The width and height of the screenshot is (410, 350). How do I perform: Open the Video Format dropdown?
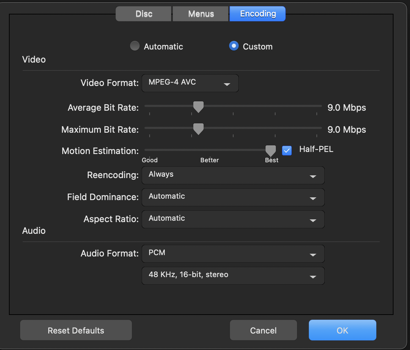pyautogui.click(x=190, y=83)
